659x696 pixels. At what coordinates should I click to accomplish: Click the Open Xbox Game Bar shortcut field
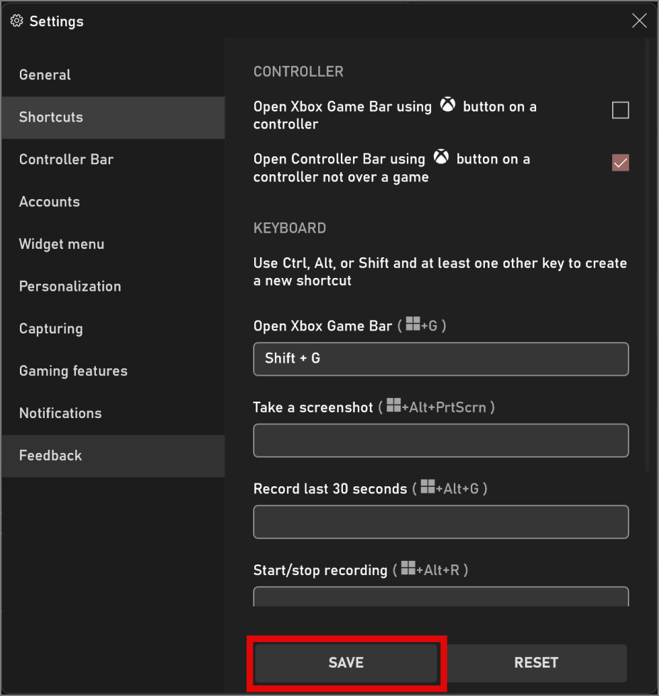pyautogui.click(x=440, y=359)
